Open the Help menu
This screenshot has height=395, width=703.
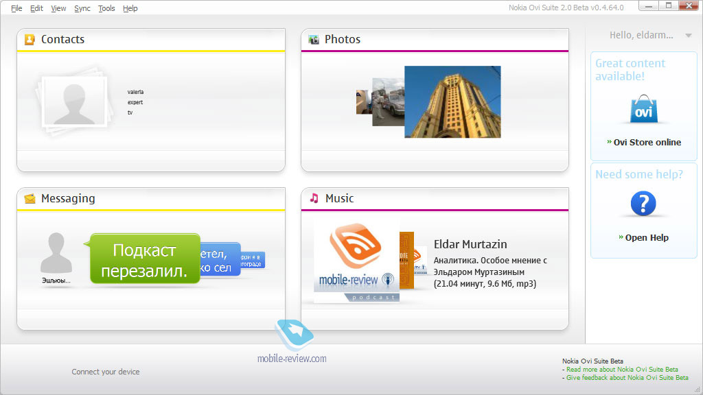pyautogui.click(x=130, y=8)
